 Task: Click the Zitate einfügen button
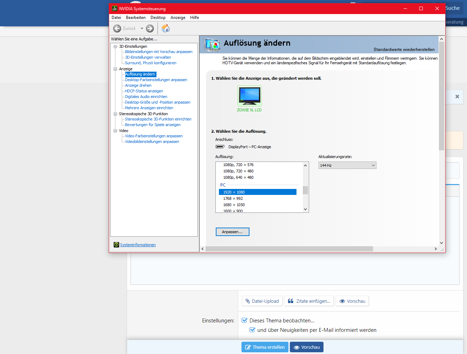(x=309, y=301)
